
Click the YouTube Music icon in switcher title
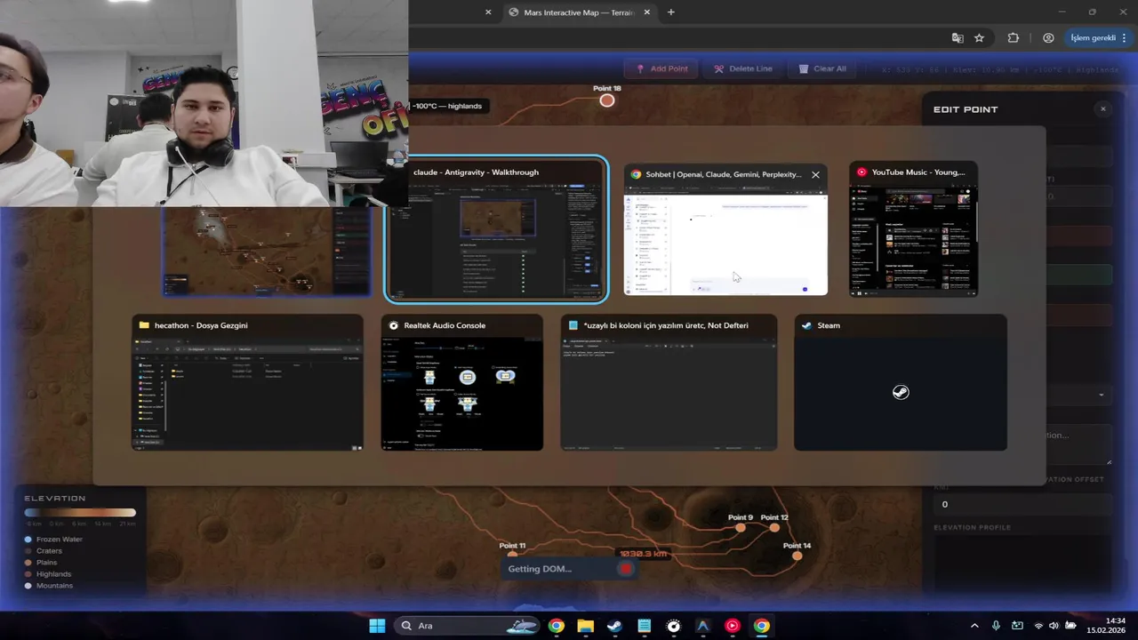coord(862,172)
